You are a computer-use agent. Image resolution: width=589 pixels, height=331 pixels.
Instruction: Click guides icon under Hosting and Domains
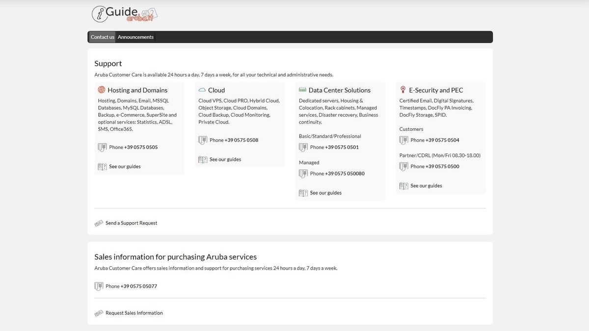102,167
